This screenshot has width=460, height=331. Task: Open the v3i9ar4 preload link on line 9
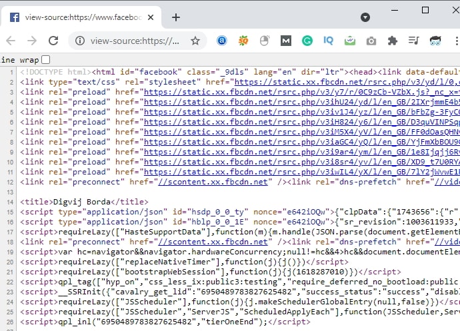[302, 152]
